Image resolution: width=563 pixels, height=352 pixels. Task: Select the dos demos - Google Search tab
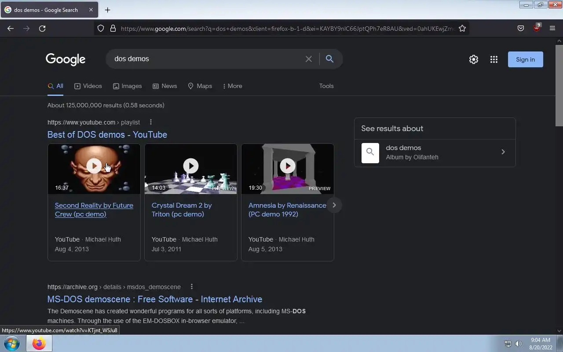[48, 10]
